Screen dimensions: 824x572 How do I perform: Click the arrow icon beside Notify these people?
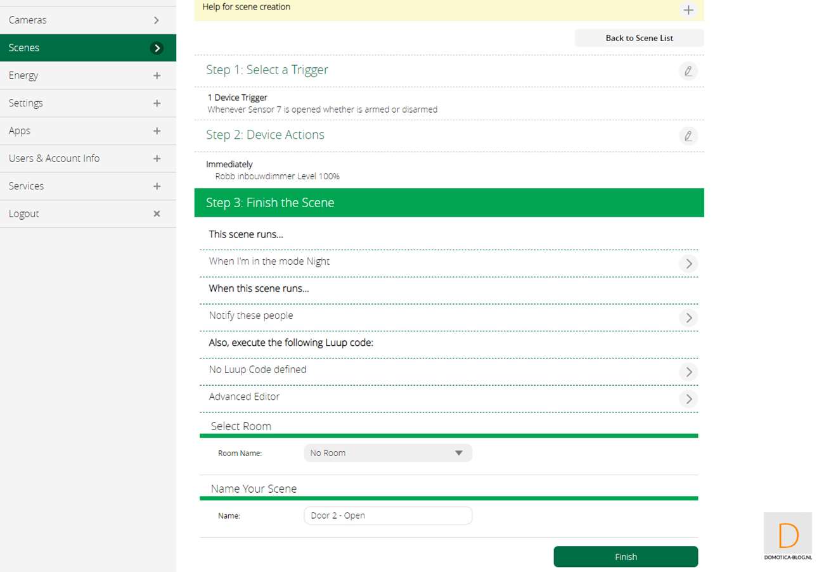click(688, 317)
